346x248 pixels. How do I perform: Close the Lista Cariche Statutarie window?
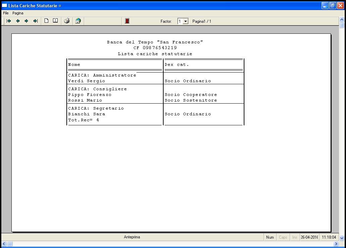click(341, 5)
